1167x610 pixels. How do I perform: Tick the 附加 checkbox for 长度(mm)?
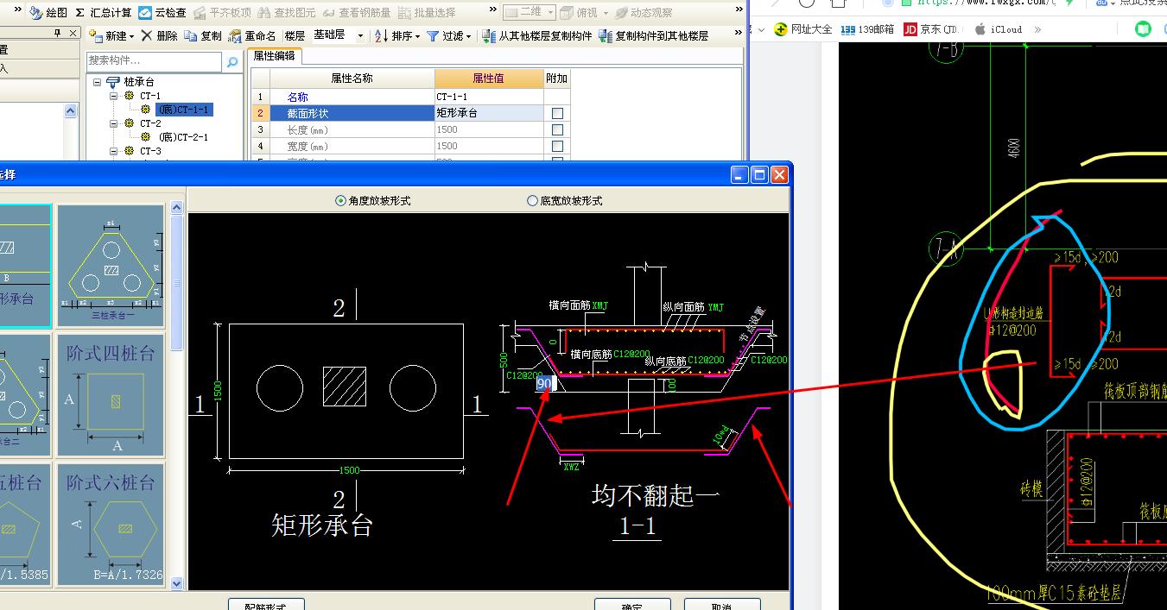pyautogui.click(x=557, y=129)
